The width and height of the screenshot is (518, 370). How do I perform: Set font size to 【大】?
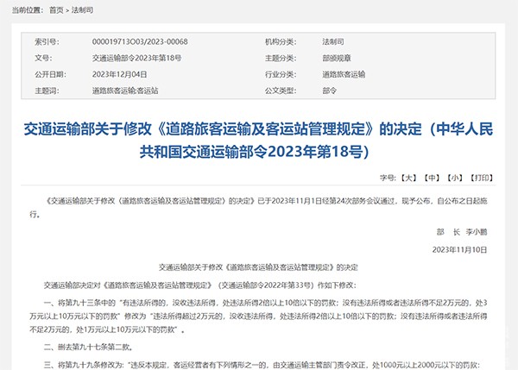tap(408, 178)
